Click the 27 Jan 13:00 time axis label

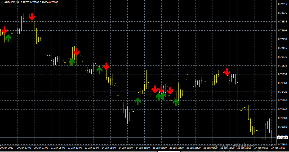coord(278,148)
